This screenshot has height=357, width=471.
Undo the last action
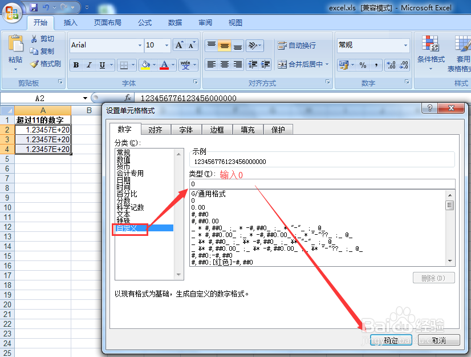point(46,7)
